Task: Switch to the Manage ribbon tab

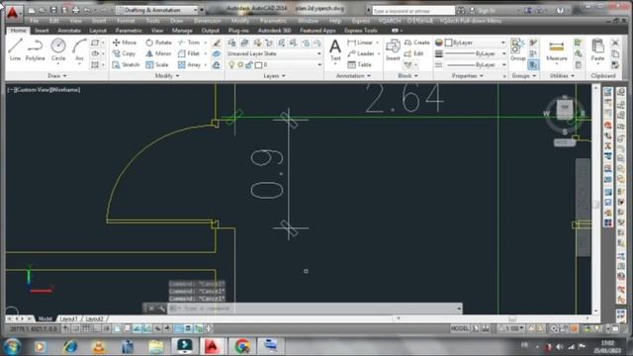Action: (x=182, y=31)
